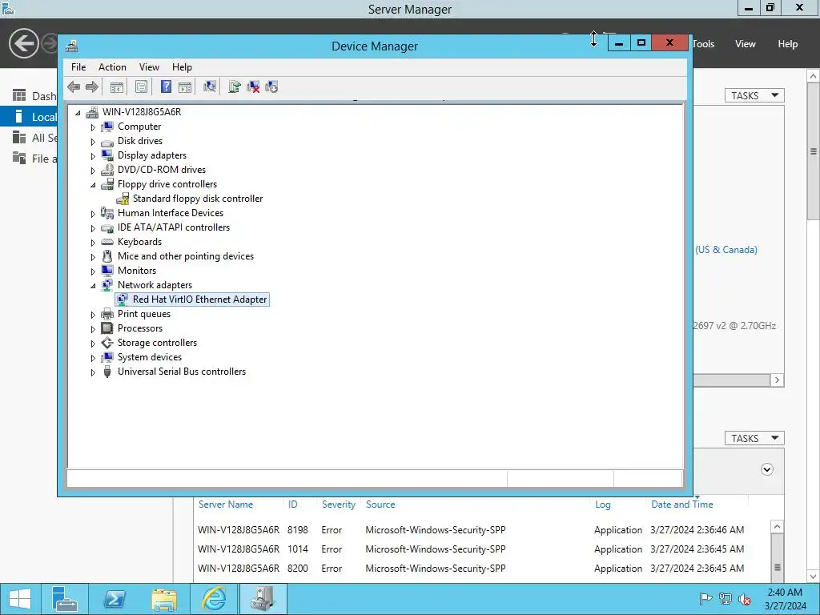The width and height of the screenshot is (820, 615).
Task: Click the events list scrollbar up arrow
Action: (x=777, y=527)
